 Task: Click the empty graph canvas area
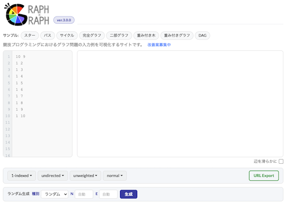(180, 104)
